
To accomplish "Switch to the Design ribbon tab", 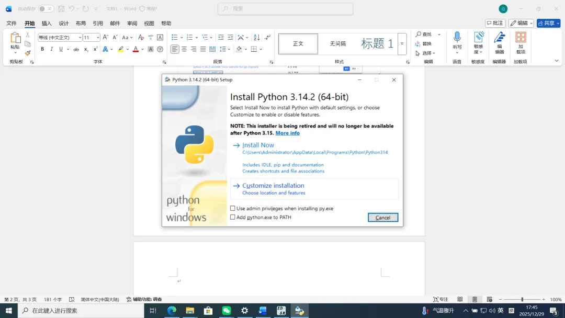I will (x=63, y=23).
